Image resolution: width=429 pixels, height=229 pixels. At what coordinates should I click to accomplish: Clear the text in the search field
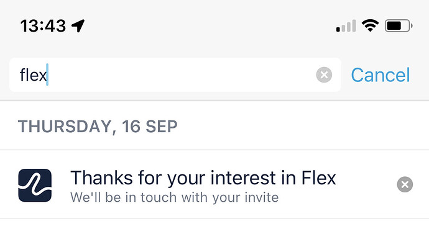(x=324, y=75)
